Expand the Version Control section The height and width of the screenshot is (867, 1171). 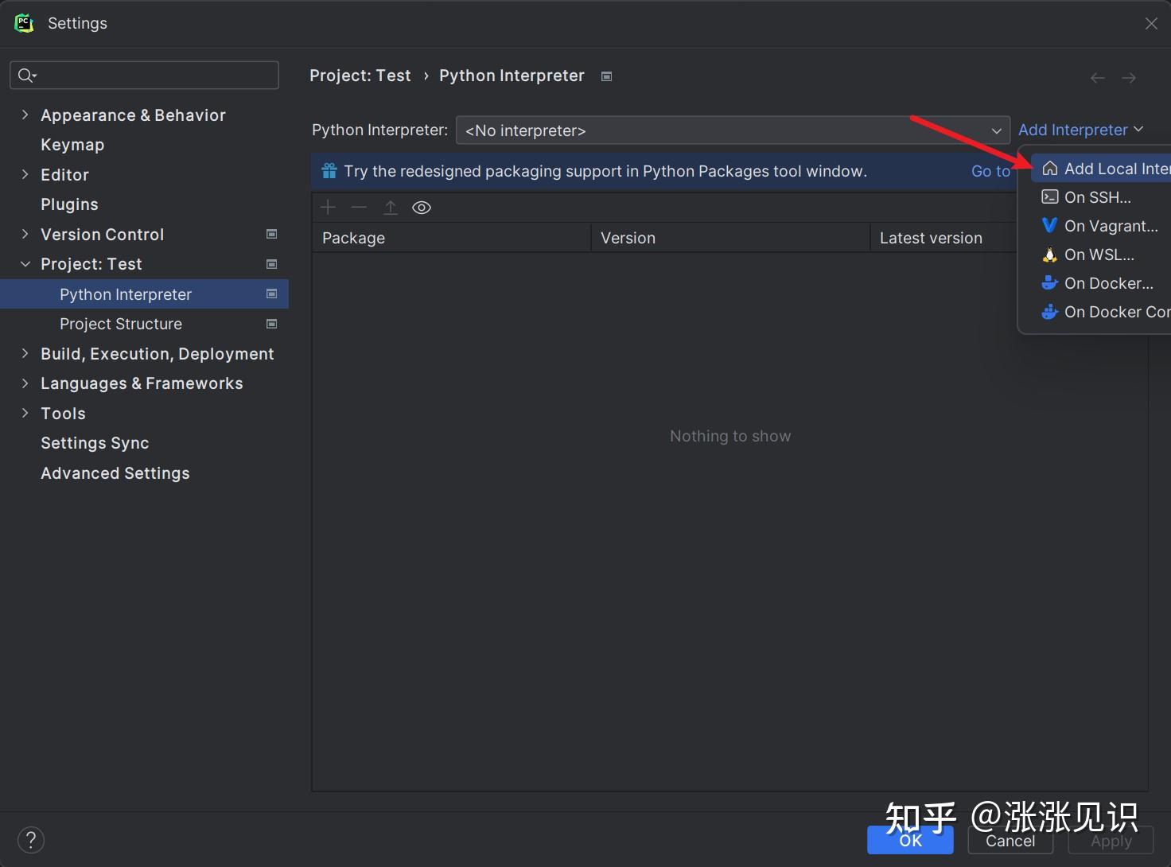[25, 234]
